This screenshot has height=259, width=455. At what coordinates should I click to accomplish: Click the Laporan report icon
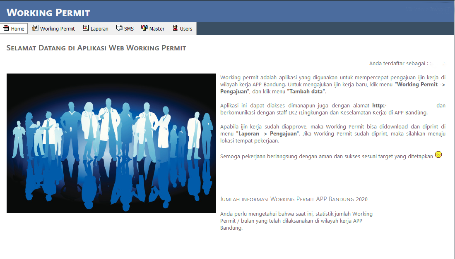[x=86, y=29]
